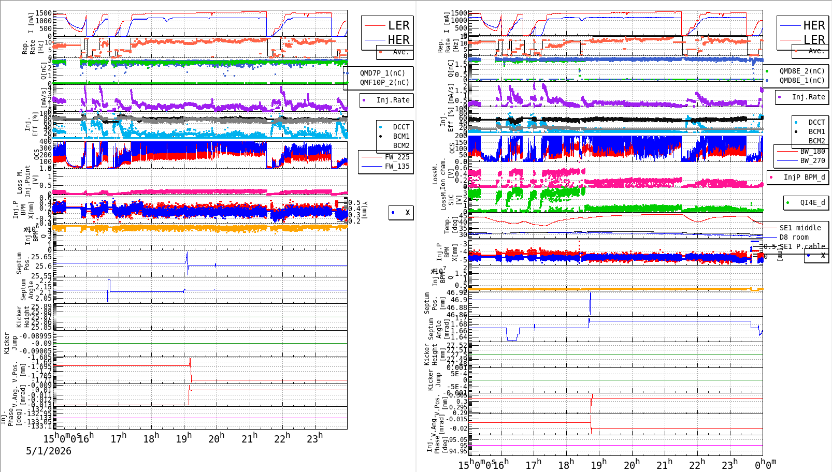
Task: Click the 18h time tick in right plot
Action: [566, 465]
